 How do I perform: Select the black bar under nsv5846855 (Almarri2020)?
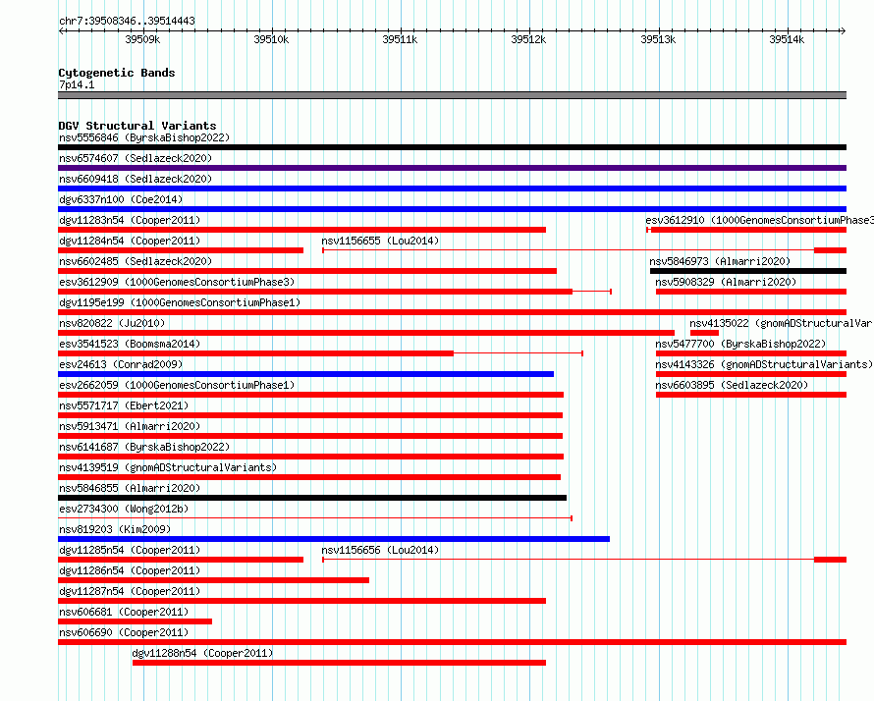[312, 498]
